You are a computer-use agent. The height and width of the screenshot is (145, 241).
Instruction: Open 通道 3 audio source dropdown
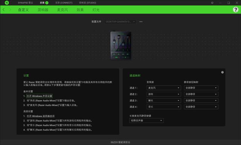click(x=164, y=101)
